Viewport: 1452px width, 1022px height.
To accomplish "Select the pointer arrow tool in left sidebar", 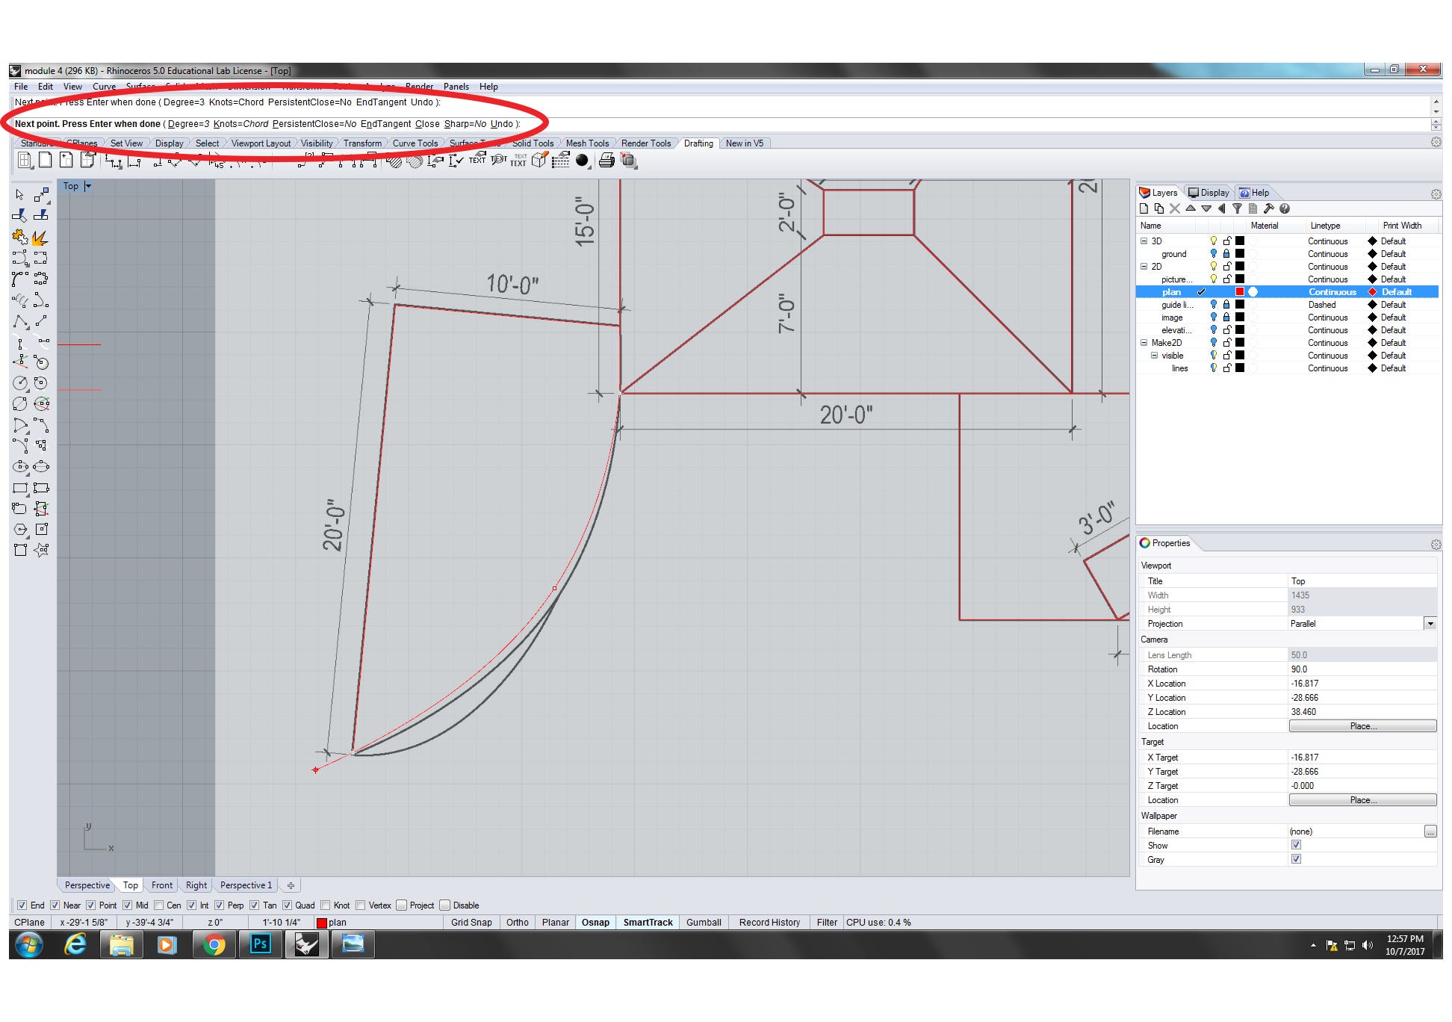I will click(x=19, y=194).
